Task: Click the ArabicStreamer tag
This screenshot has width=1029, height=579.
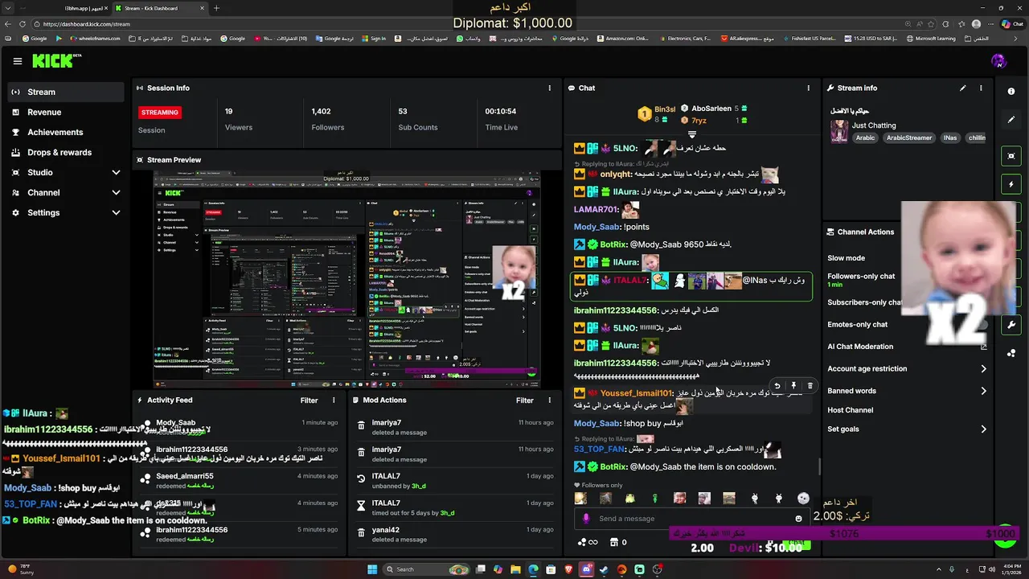Action: tap(908, 138)
